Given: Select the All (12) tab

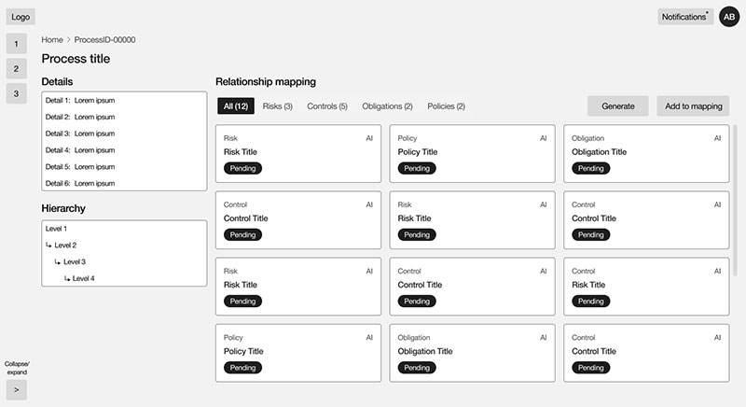Looking at the screenshot, I should pos(236,106).
